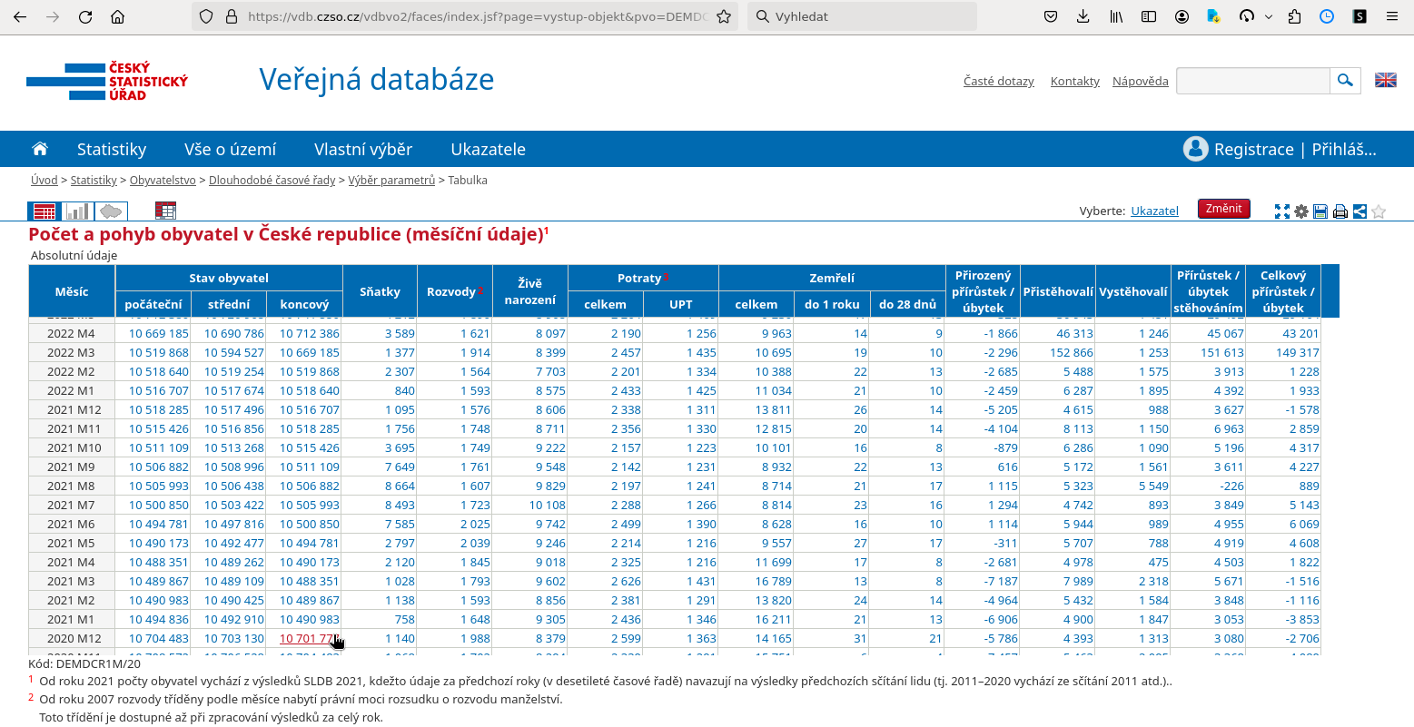1414x727 pixels.
Task: Go to Obyvatelstvo breadcrumb
Action: coord(163,180)
